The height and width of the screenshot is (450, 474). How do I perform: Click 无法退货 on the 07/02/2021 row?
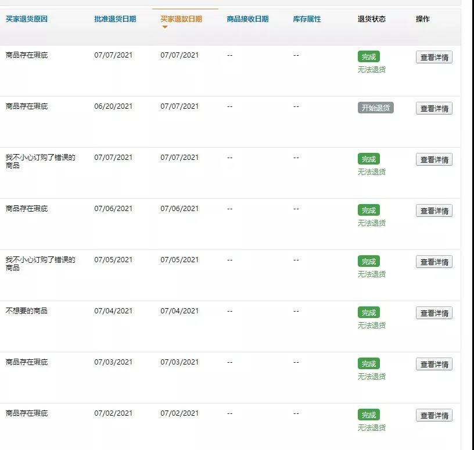click(371, 427)
